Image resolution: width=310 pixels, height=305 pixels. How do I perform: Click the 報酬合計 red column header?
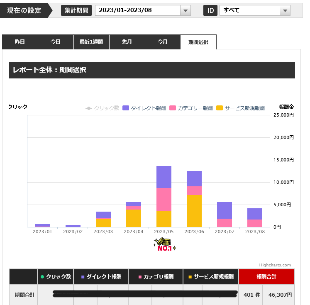tap(266, 276)
